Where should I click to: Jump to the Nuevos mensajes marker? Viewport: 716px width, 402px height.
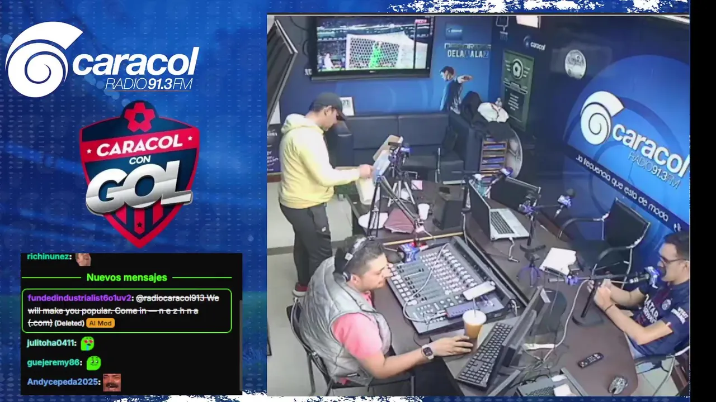click(x=126, y=277)
